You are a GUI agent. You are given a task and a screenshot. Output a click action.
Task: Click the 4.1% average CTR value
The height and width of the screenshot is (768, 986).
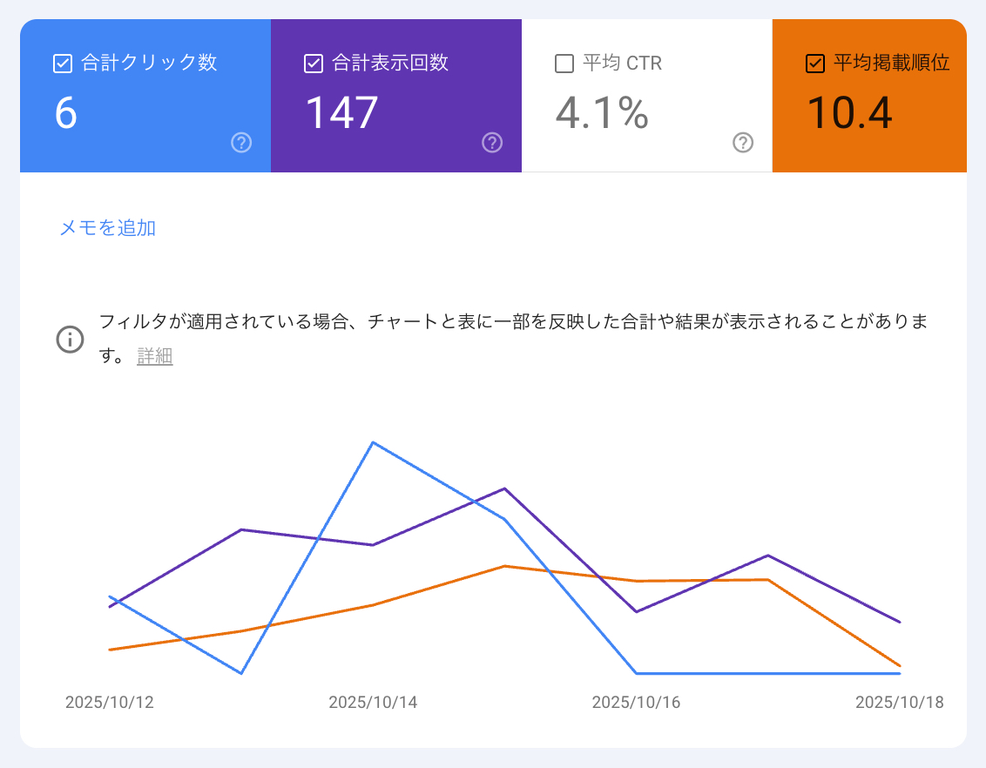pyautogui.click(x=602, y=113)
